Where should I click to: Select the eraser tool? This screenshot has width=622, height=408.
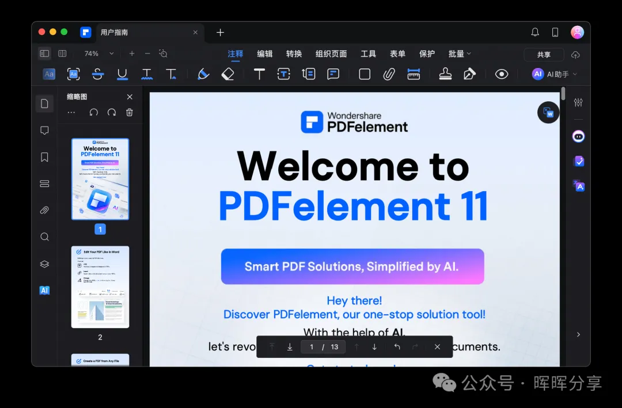[227, 74]
